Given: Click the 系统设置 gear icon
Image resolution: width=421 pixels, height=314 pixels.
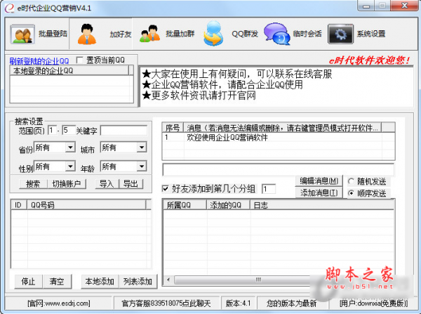Looking at the screenshot, I should click(x=340, y=34).
